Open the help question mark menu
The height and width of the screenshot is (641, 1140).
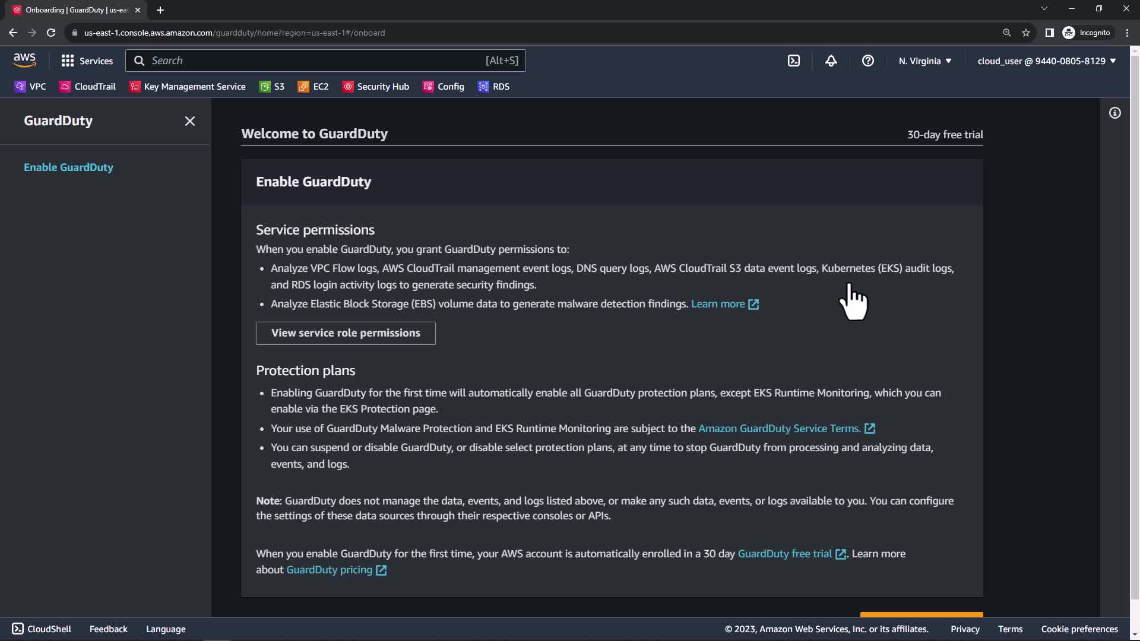[867, 61]
